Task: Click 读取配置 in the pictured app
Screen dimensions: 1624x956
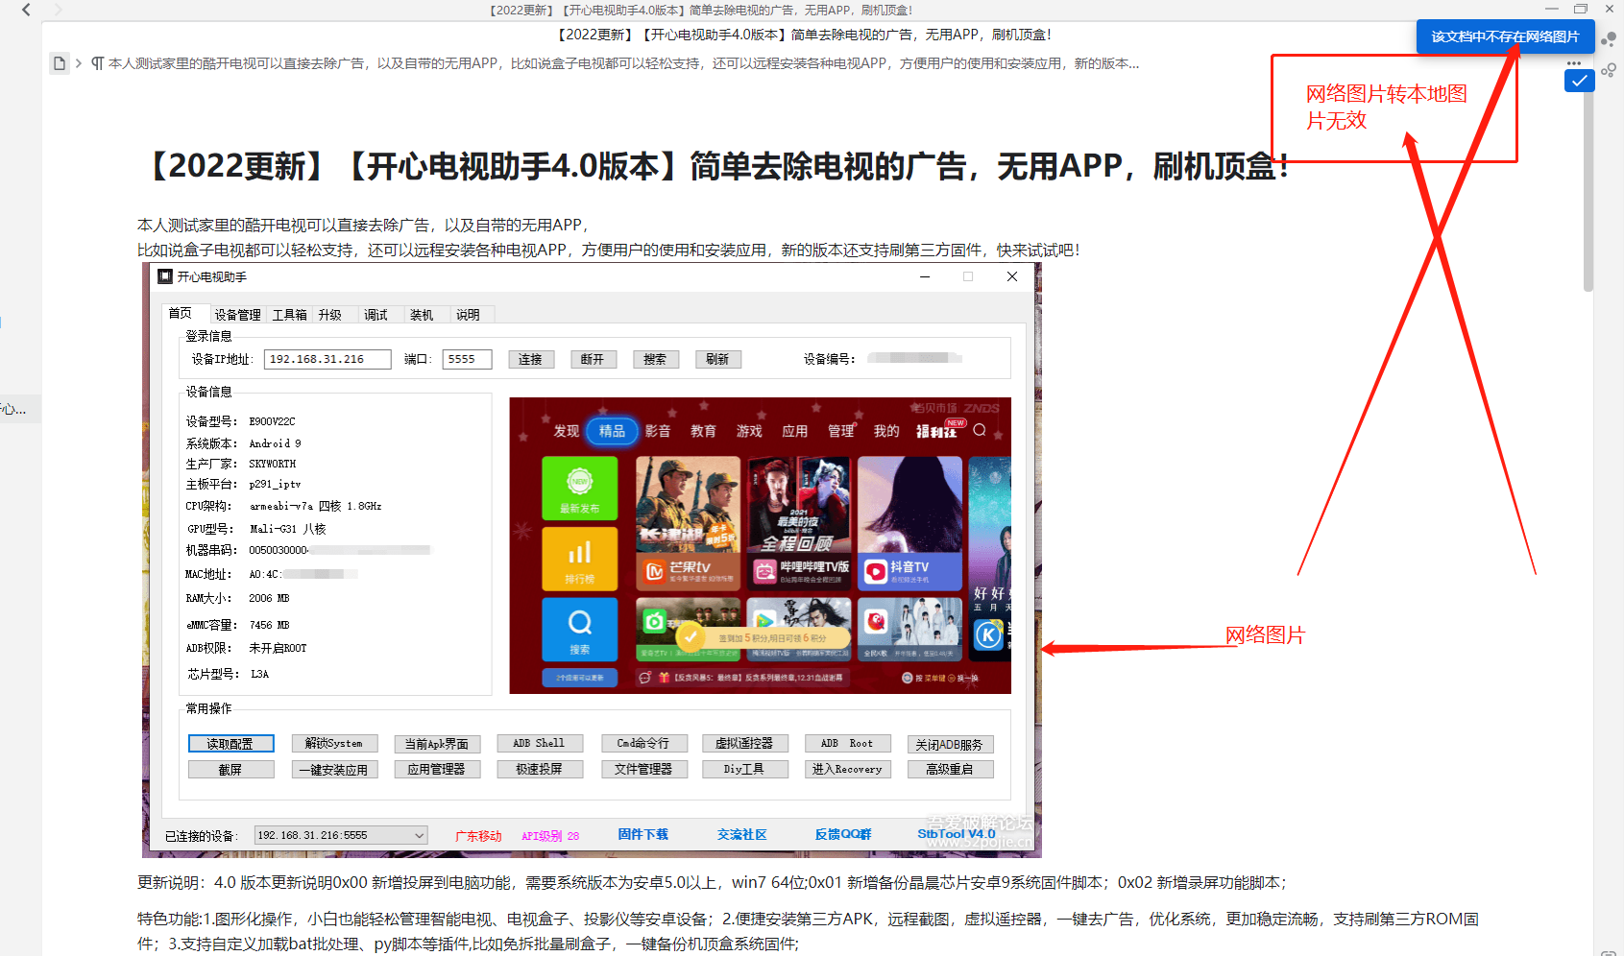Action: coord(230,744)
